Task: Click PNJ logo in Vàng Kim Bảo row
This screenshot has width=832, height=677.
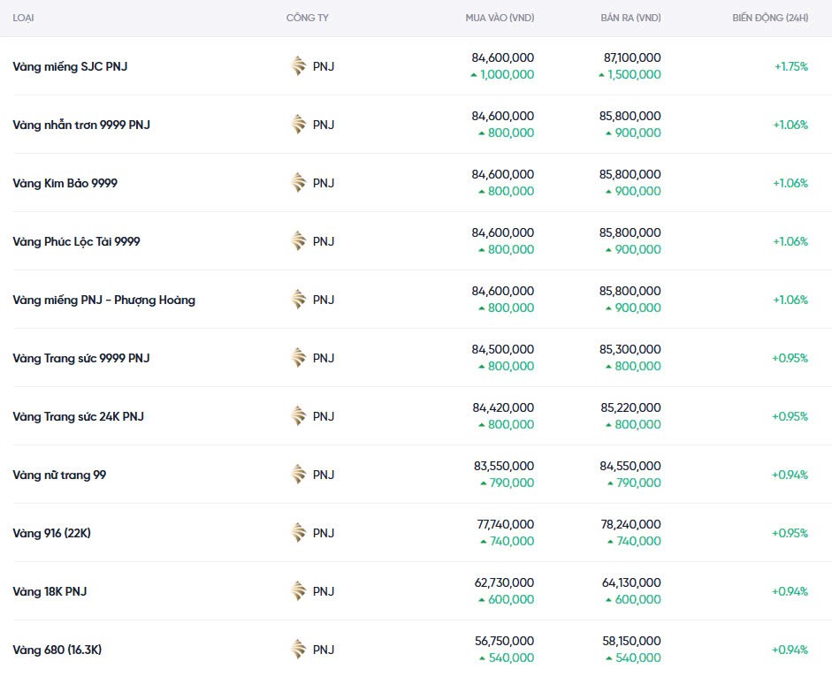Action: tap(299, 183)
